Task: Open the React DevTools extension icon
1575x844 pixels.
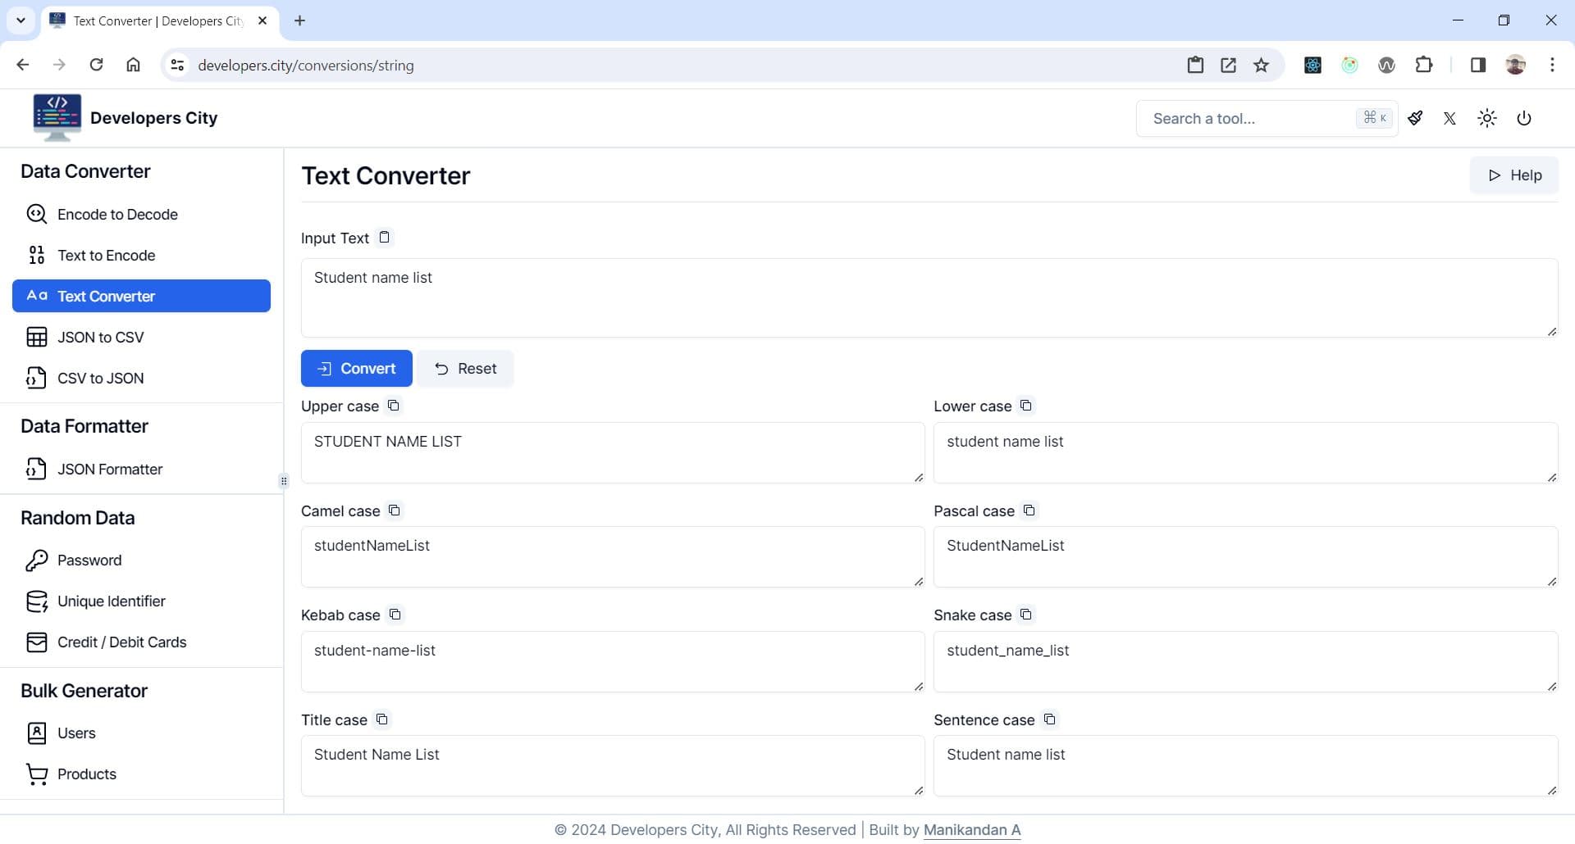Action: (x=1312, y=65)
